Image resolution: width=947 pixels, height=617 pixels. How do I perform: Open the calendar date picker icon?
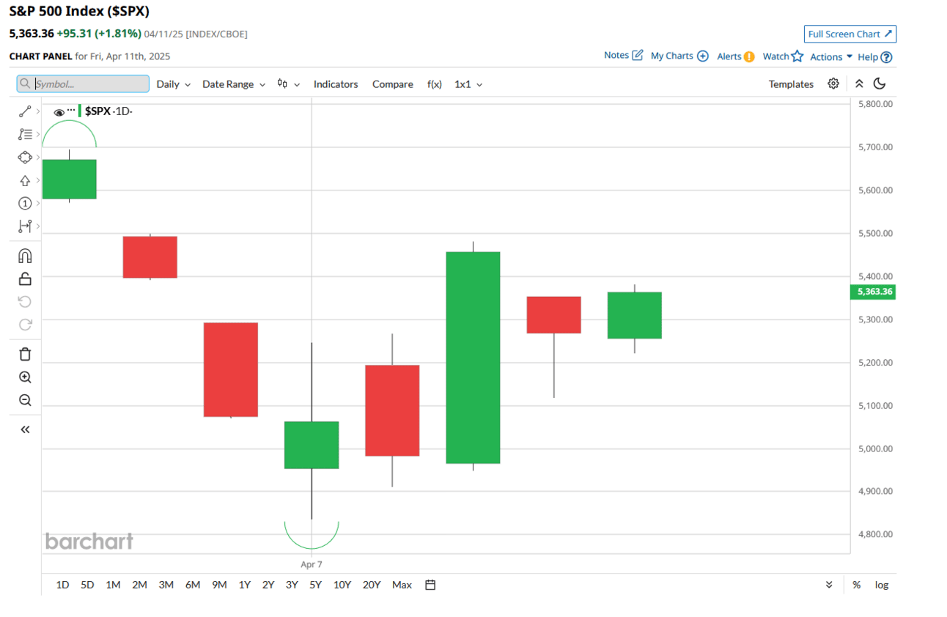(x=431, y=585)
